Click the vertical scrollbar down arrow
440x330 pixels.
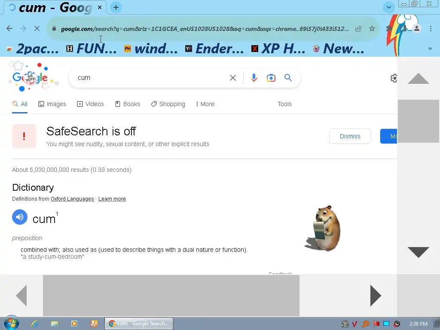(419, 252)
